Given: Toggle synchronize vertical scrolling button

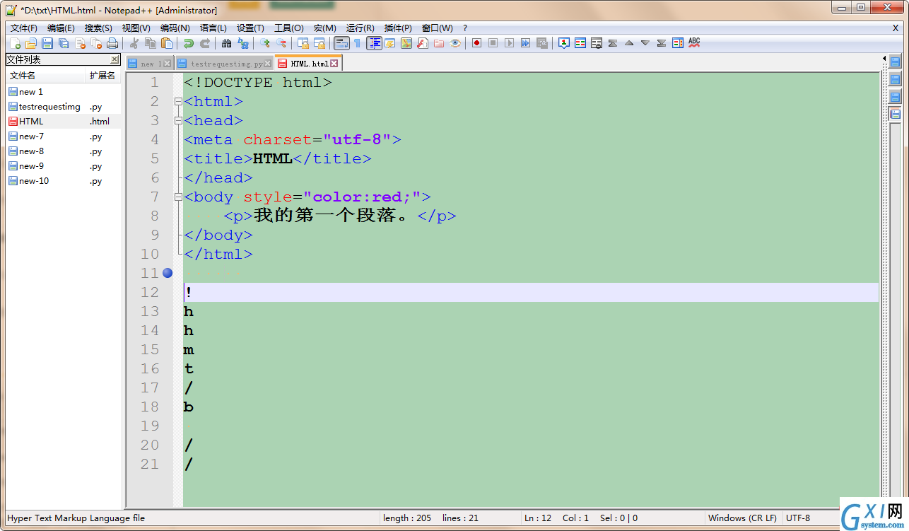Looking at the screenshot, I should tap(303, 43).
